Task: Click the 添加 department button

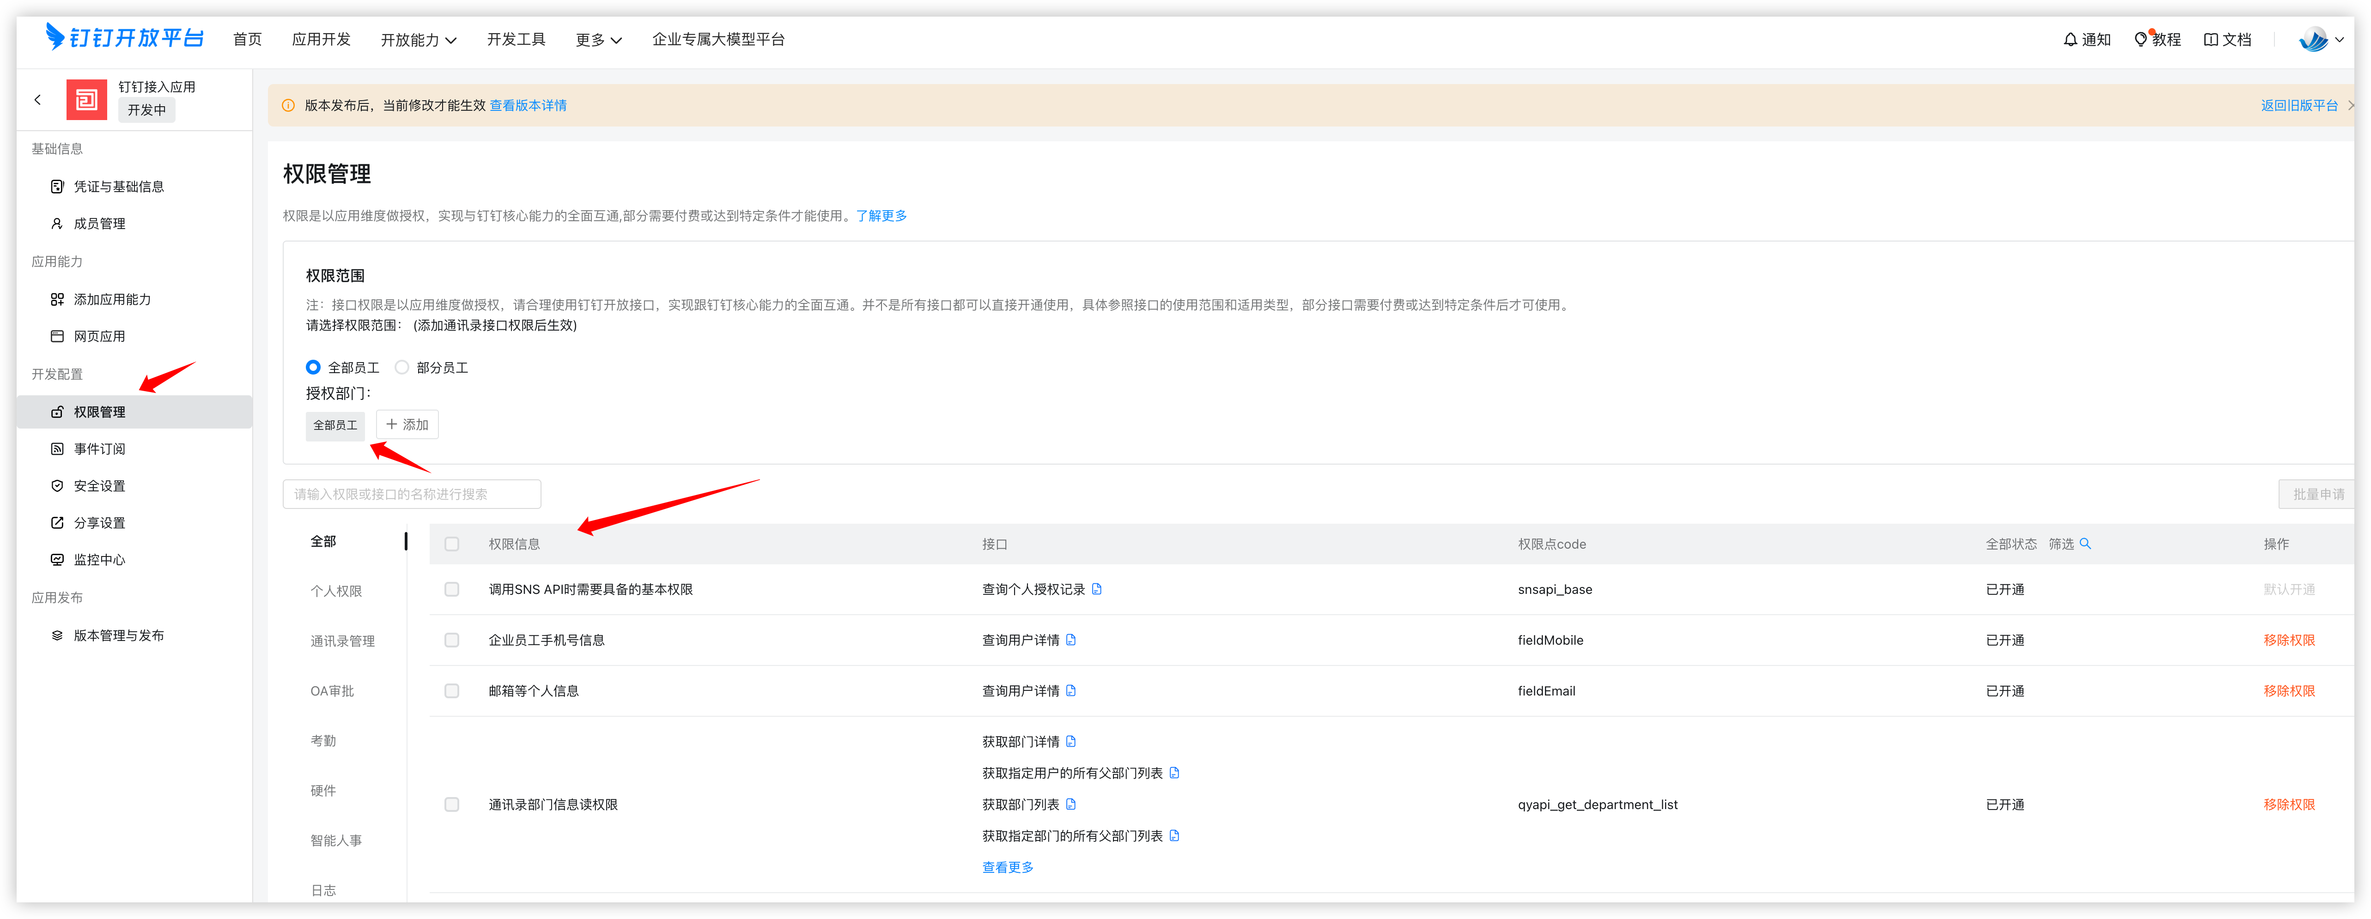Action: pos(407,424)
